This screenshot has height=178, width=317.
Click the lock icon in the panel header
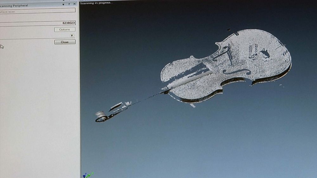point(63,4)
